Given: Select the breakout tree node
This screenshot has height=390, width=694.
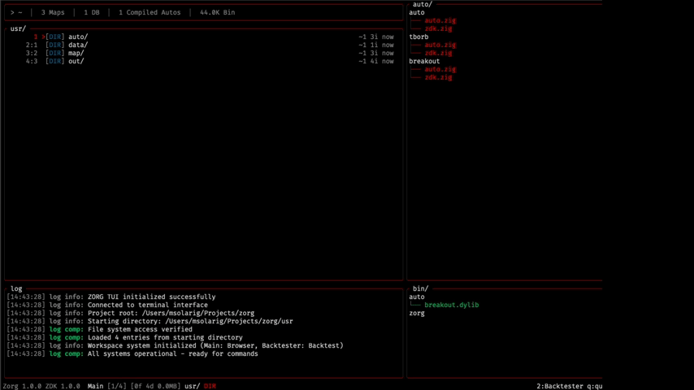Looking at the screenshot, I should (424, 61).
